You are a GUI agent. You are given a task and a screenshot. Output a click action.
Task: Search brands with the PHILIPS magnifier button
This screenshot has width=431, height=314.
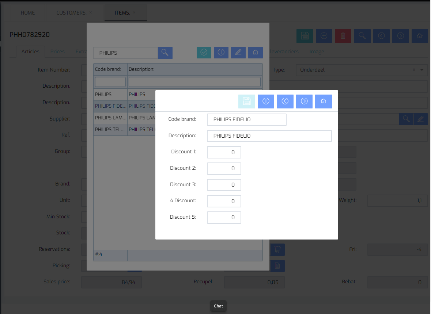[165, 53]
